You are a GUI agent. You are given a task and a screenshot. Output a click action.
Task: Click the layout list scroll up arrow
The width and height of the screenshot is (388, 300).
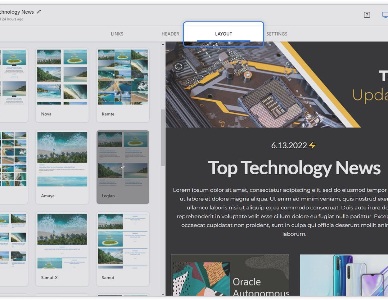[x=163, y=44]
